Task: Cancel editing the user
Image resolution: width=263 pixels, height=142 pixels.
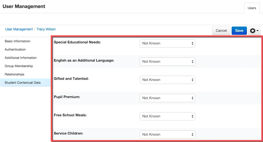Action: pos(221,31)
